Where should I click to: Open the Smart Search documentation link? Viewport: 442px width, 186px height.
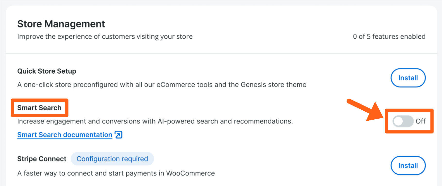point(65,135)
